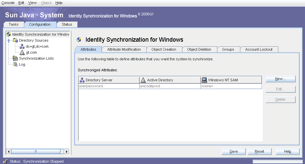
Task: Select the Log tree item
Action: pos(22,64)
